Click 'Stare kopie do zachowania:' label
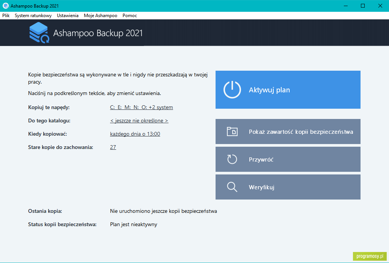The image size is (389, 263). coord(61,147)
